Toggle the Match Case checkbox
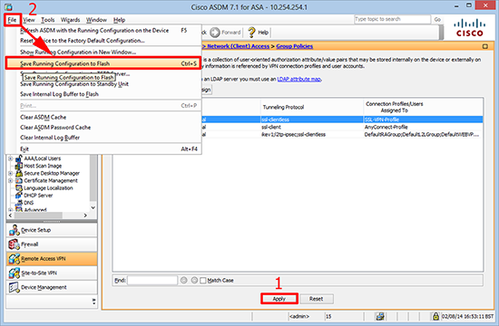 (202, 281)
